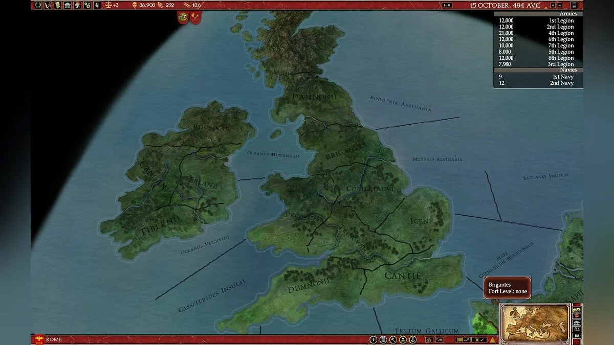Open the temple building government icon
Screen dimensions: 614x345
[x=68, y=5]
